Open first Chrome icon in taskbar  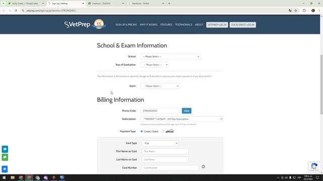(21, 177)
